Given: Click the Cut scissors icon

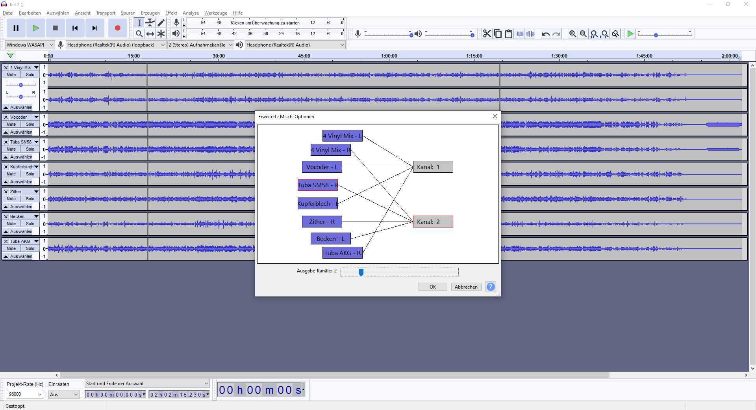Looking at the screenshot, I should point(487,34).
